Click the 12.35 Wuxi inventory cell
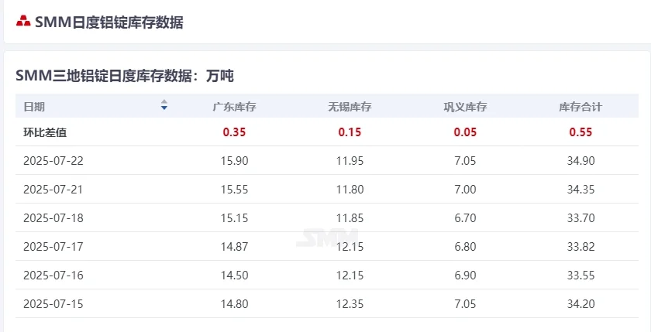 (x=350, y=304)
